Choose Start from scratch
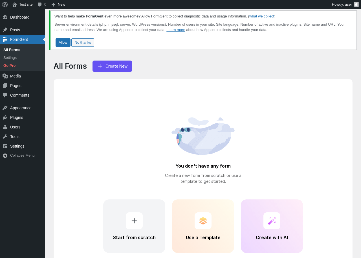 [x=134, y=226]
